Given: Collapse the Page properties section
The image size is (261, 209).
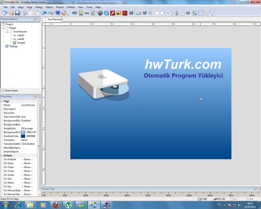Looking at the screenshot, I should [2, 101].
